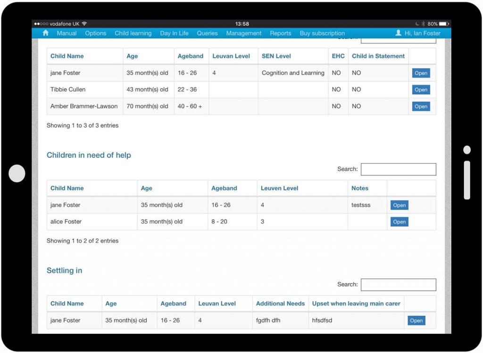The height and width of the screenshot is (353, 483).
Task: Click the 43 month(s) old cell
Action: (x=149, y=90)
